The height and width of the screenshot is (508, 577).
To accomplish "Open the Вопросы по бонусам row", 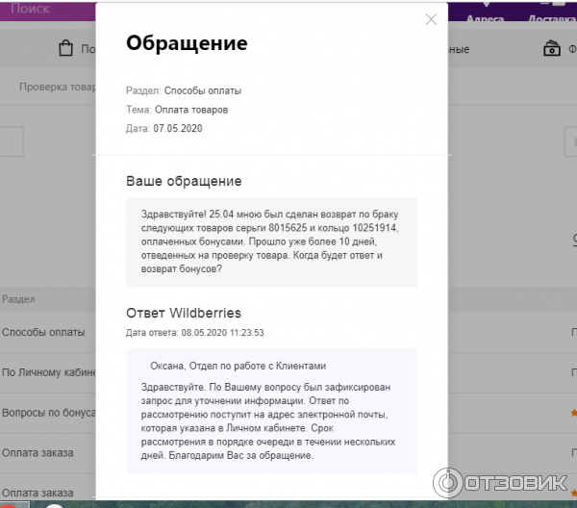I will [x=48, y=412].
